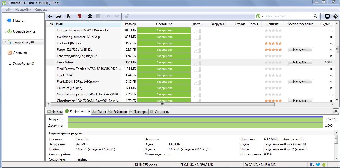
Task: Sort torrents by the Воспроизведение column header
Action: pos(300,24)
